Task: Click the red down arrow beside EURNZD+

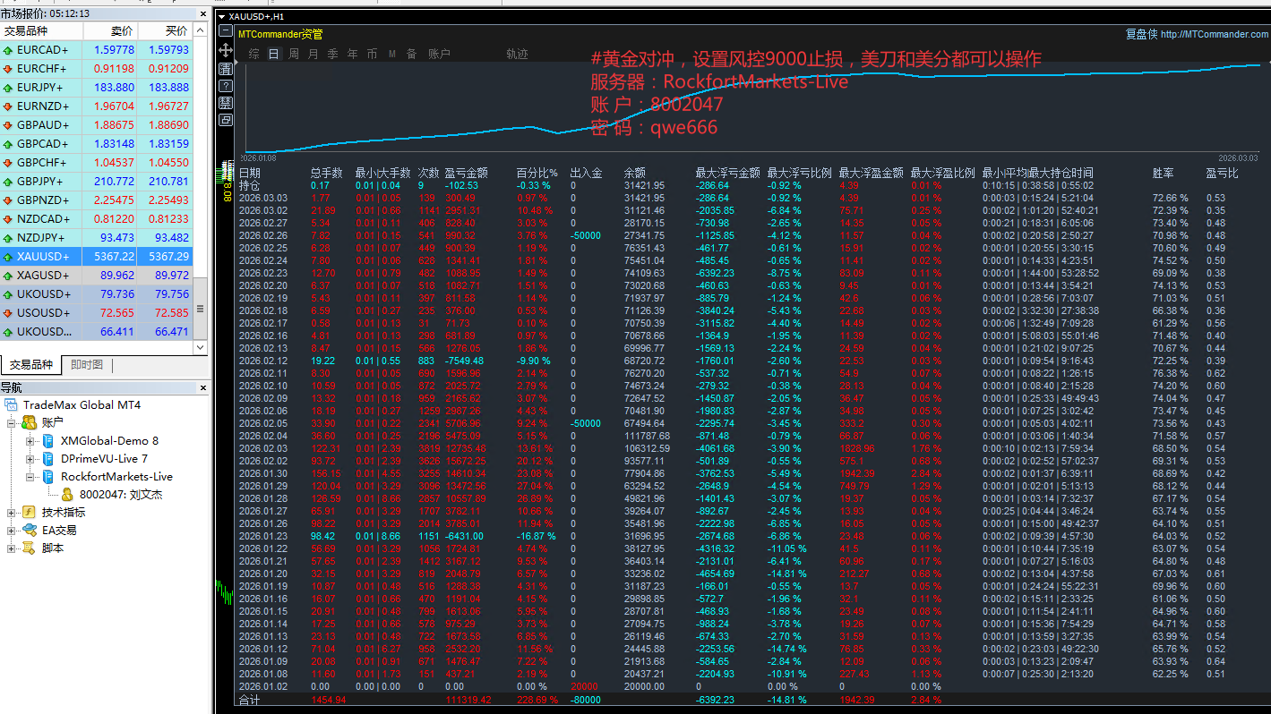Action: (8, 106)
